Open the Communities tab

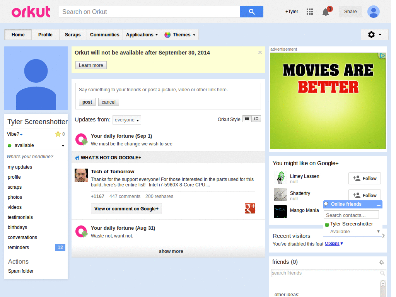tap(104, 35)
